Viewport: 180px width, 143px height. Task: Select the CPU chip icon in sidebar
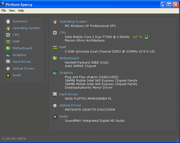[8, 35]
